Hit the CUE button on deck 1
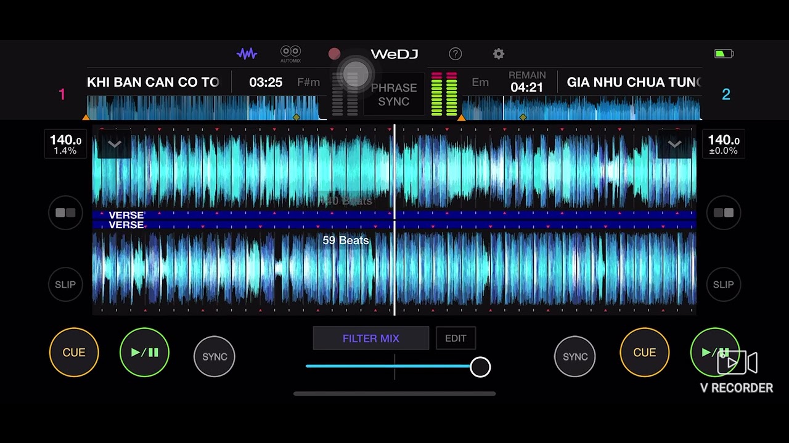The width and height of the screenshot is (789, 443). point(74,353)
